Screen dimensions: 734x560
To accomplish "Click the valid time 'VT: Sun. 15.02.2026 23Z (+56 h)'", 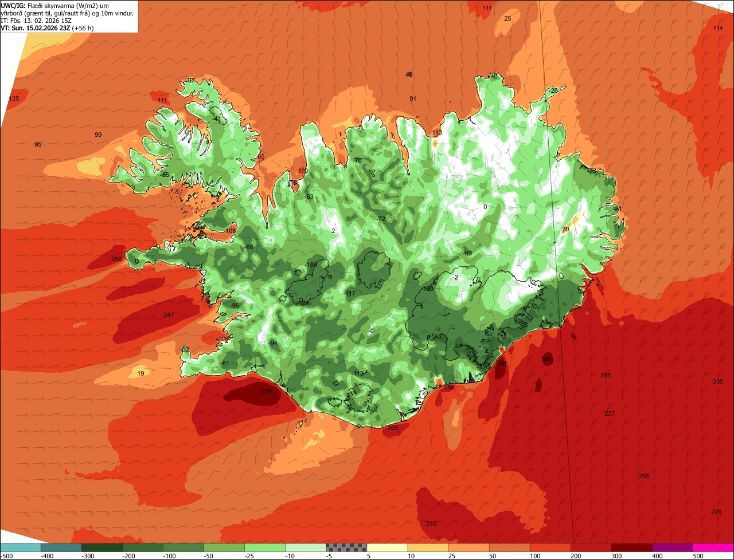I will click(x=48, y=28).
